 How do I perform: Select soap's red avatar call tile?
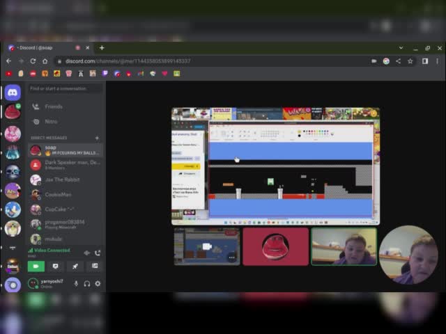(x=276, y=246)
